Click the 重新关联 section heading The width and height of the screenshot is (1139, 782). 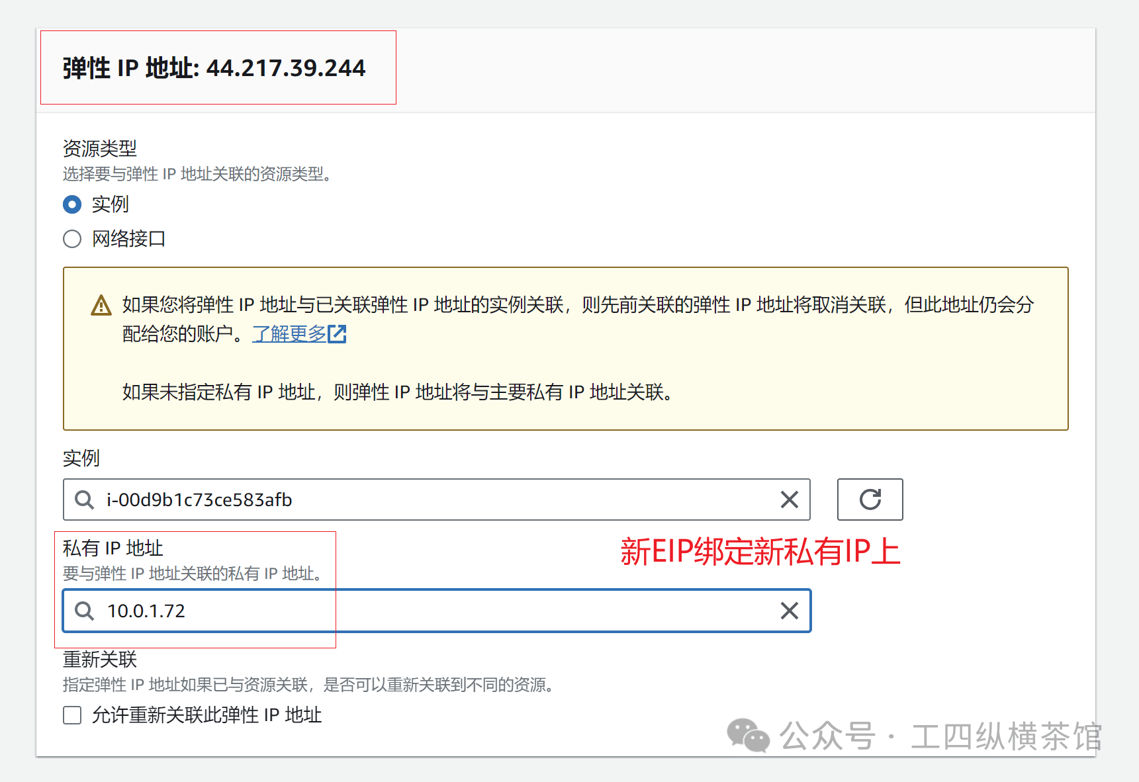click(99, 659)
